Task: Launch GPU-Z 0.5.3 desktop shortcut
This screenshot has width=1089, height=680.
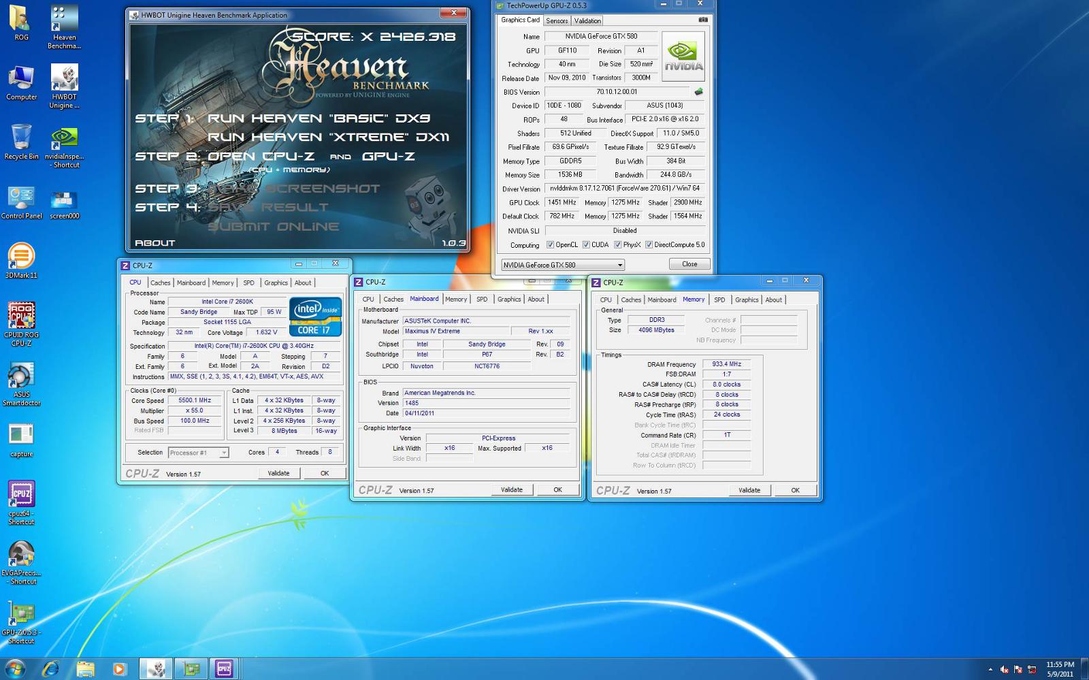Action: tap(21, 622)
